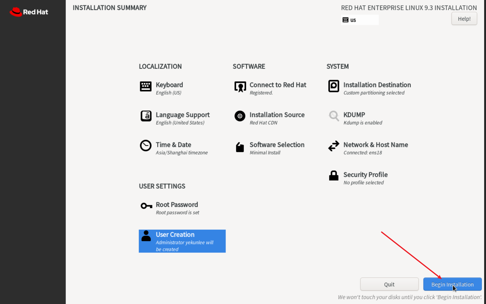Click the Red Hat logo
The image size is (486, 304).
29,12
